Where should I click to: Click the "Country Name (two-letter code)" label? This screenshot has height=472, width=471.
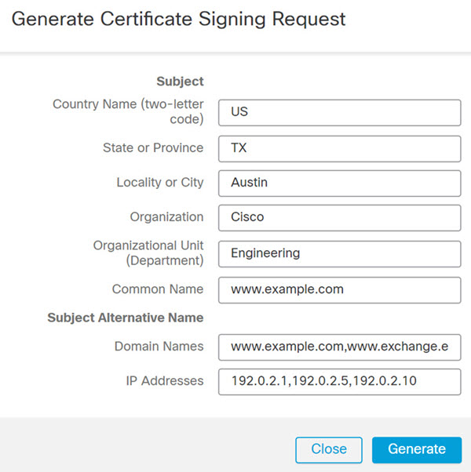tap(128, 111)
